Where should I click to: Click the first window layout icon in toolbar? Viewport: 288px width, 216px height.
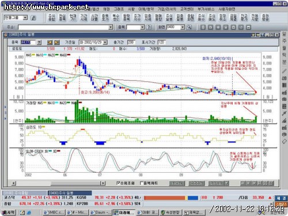point(203,27)
